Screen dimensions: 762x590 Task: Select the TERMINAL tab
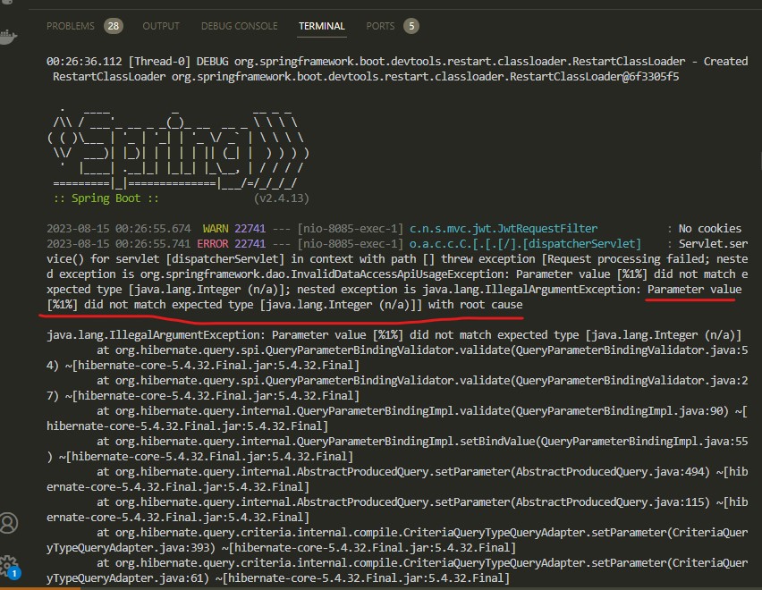pos(322,26)
